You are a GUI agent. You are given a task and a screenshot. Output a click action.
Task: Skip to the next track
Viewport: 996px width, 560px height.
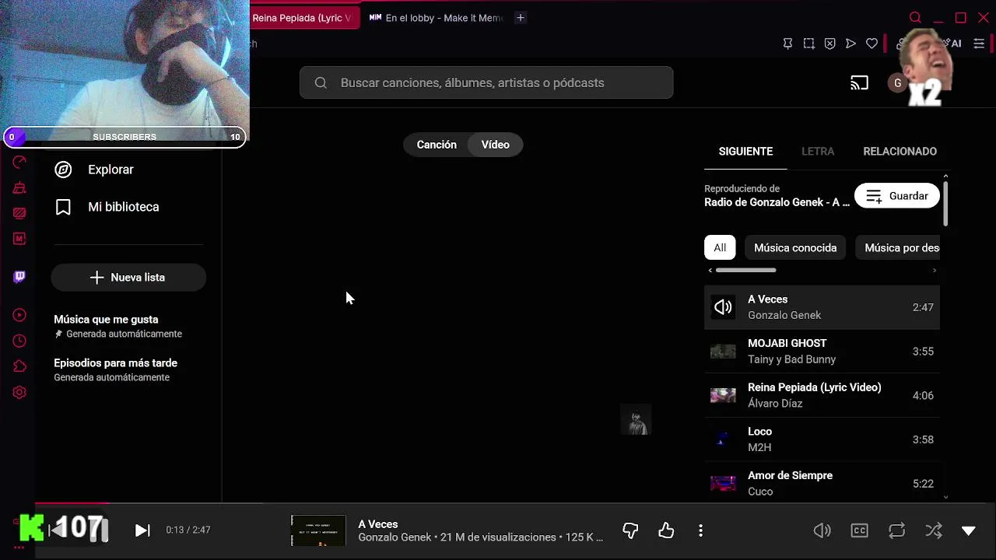point(142,530)
